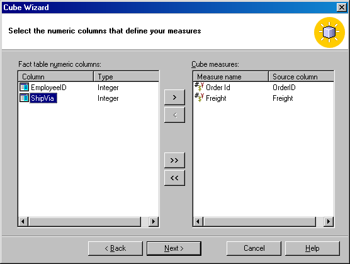Click the yellow cube wizard logo
This screenshot has height=264, width=350.
tap(329, 32)
